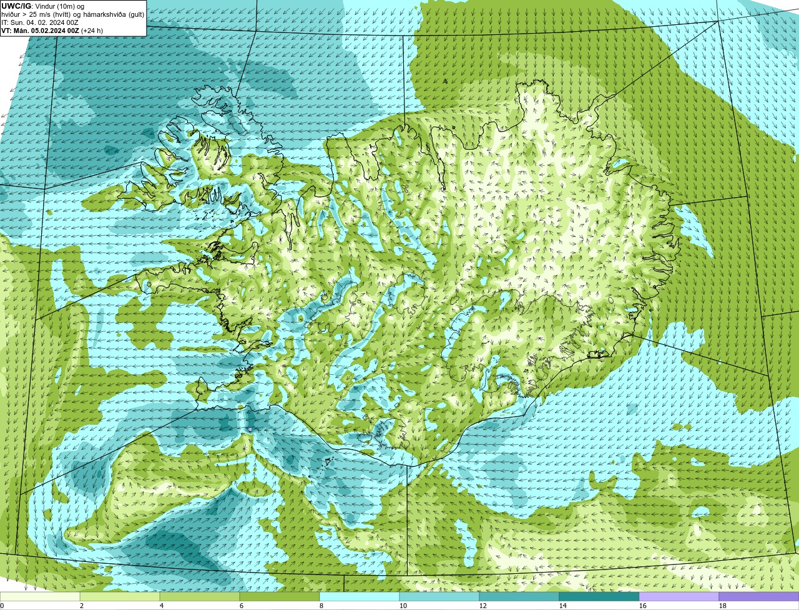Click the line 'hviður > 25 m/s (hvítt) og hámarkshviða (gult)'
Image resolution: width=799 pixels, height=610 pixels.
(72, 14)
